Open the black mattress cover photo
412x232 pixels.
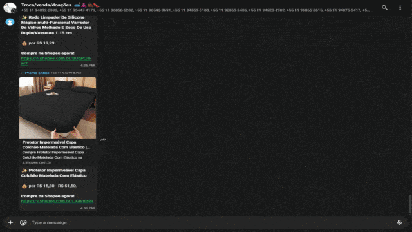pyautogui.click(x=57, y=108)
